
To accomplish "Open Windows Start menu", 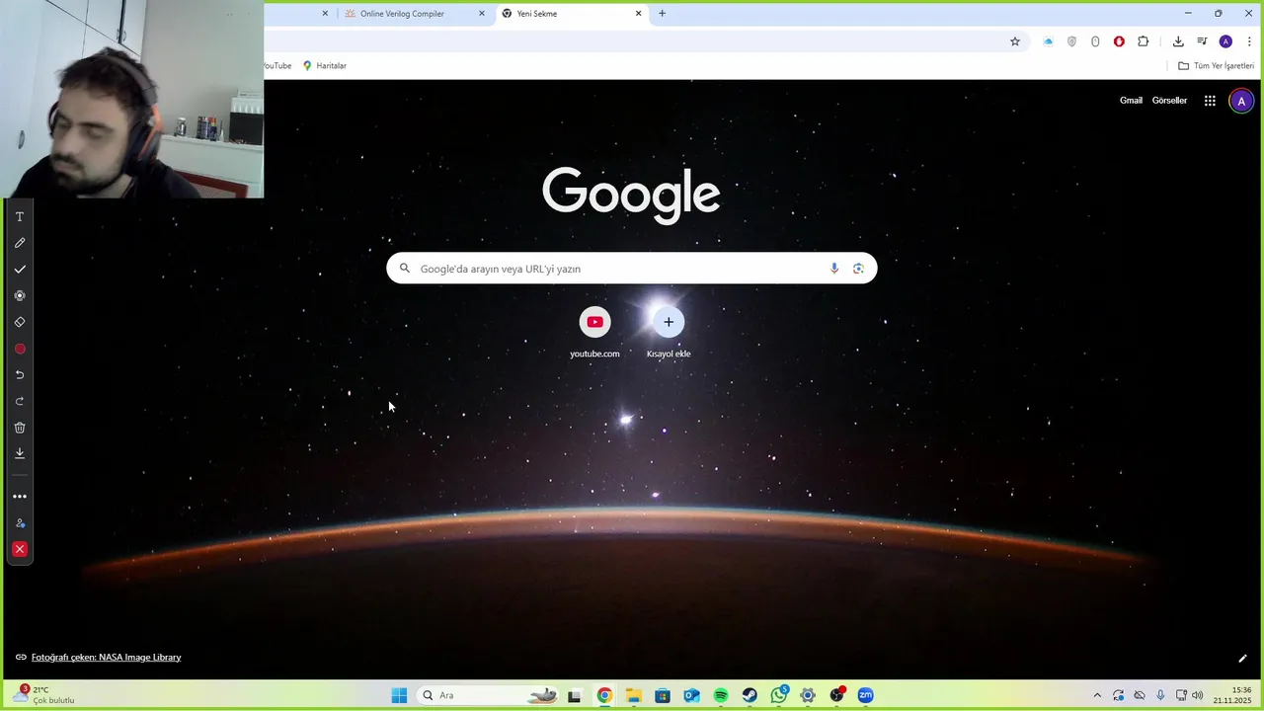I will click(x=399, y=695).
